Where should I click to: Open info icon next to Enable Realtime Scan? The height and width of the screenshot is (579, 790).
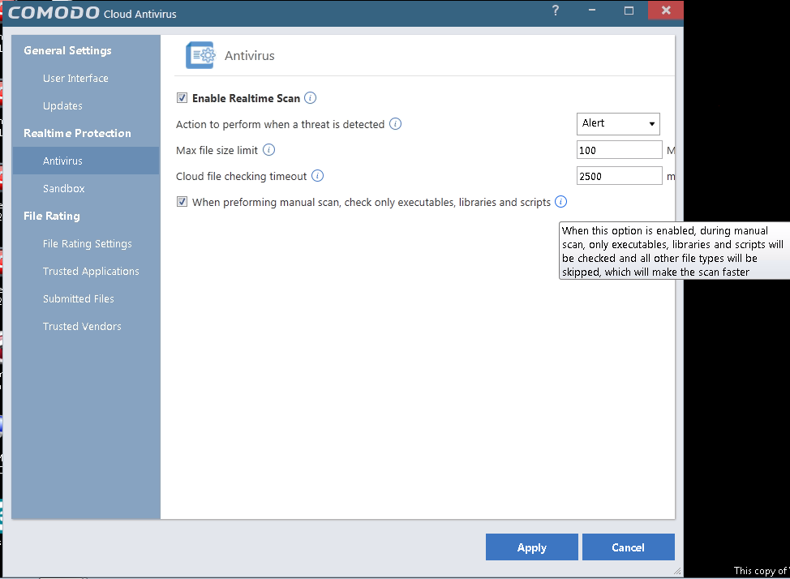tap(311, 98)
